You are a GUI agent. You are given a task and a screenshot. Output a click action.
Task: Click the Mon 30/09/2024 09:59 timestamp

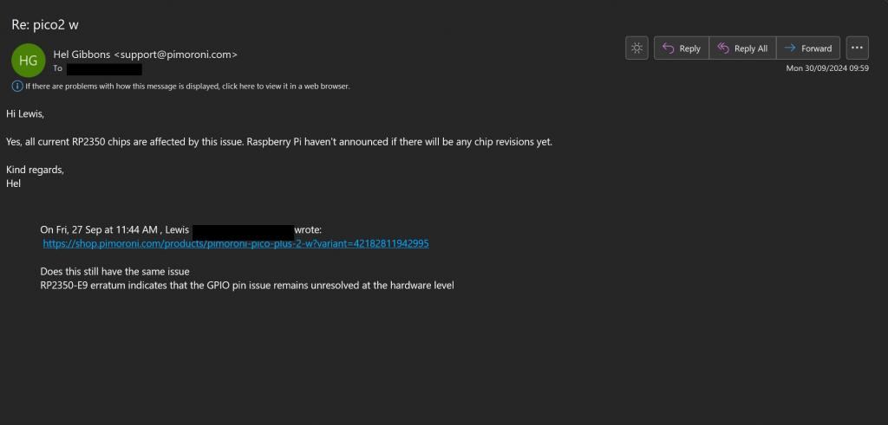coord(826,68)
